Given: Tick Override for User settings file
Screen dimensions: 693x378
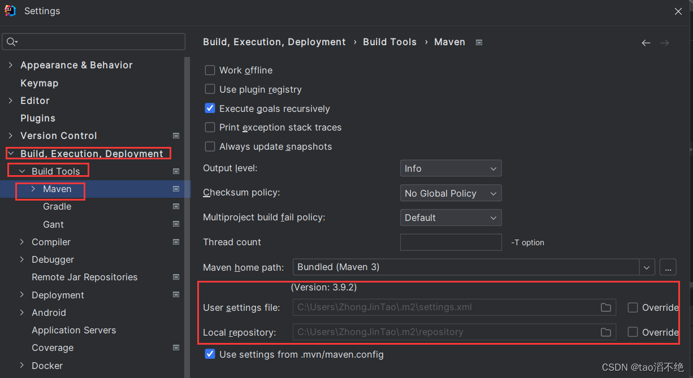Looking at the screenshot, I should [633, 307].
